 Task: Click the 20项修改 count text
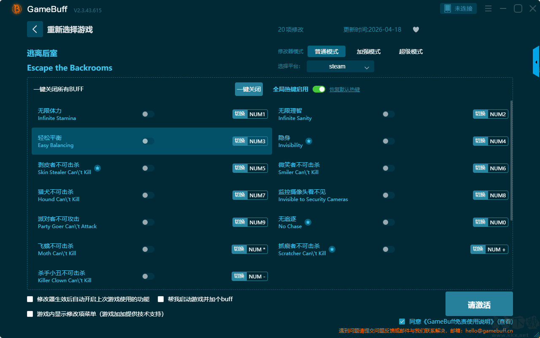[x=291, y=30]
